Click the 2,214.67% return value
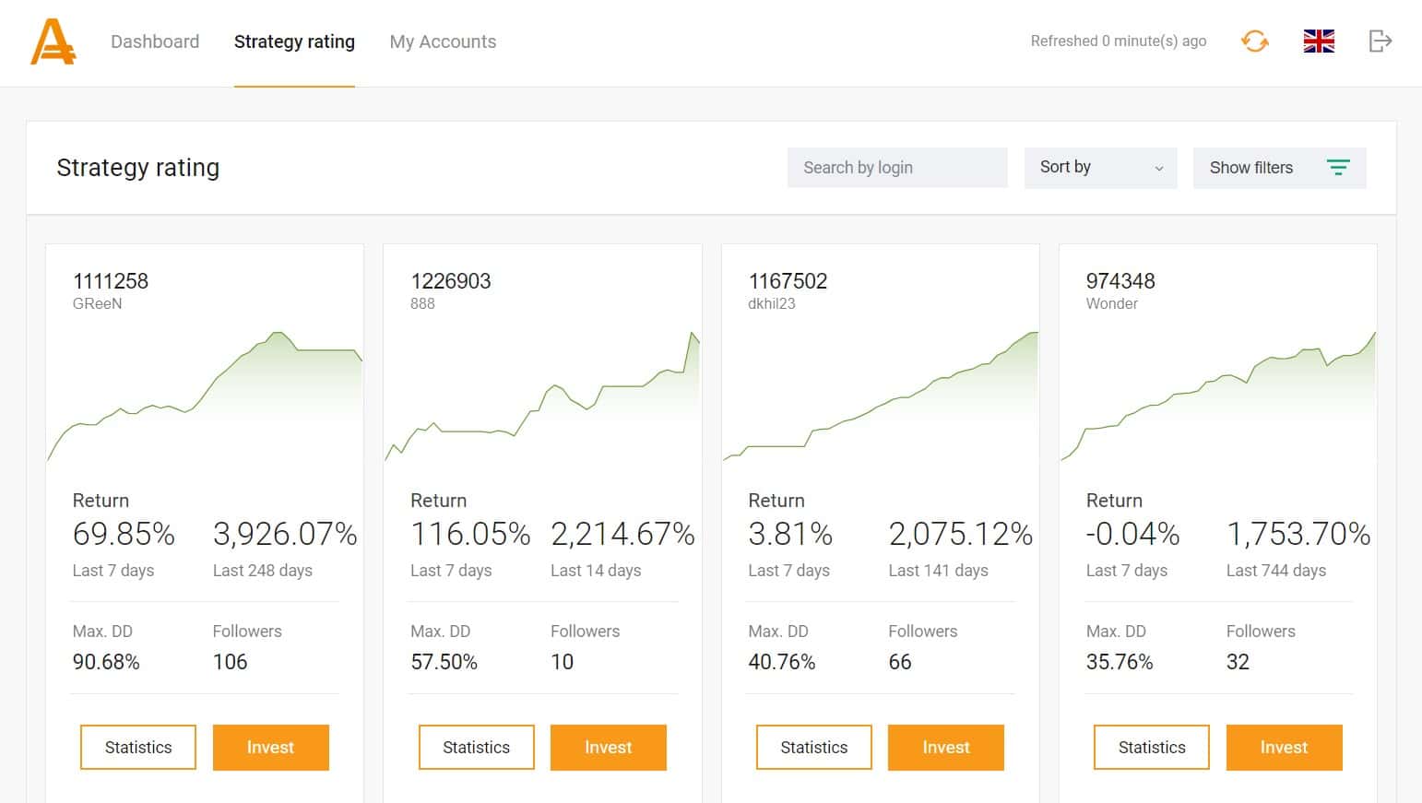This screenshot has height=803, width=1422. [x=622, y=534]
